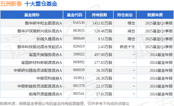This screenshot has width=174, height=106.
Task: Click the 1452.82万股 share count cell
Action: [102, 23]
